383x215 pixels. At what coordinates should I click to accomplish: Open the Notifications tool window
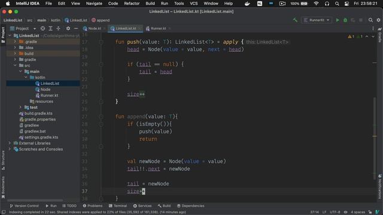(x=380, y=186)
